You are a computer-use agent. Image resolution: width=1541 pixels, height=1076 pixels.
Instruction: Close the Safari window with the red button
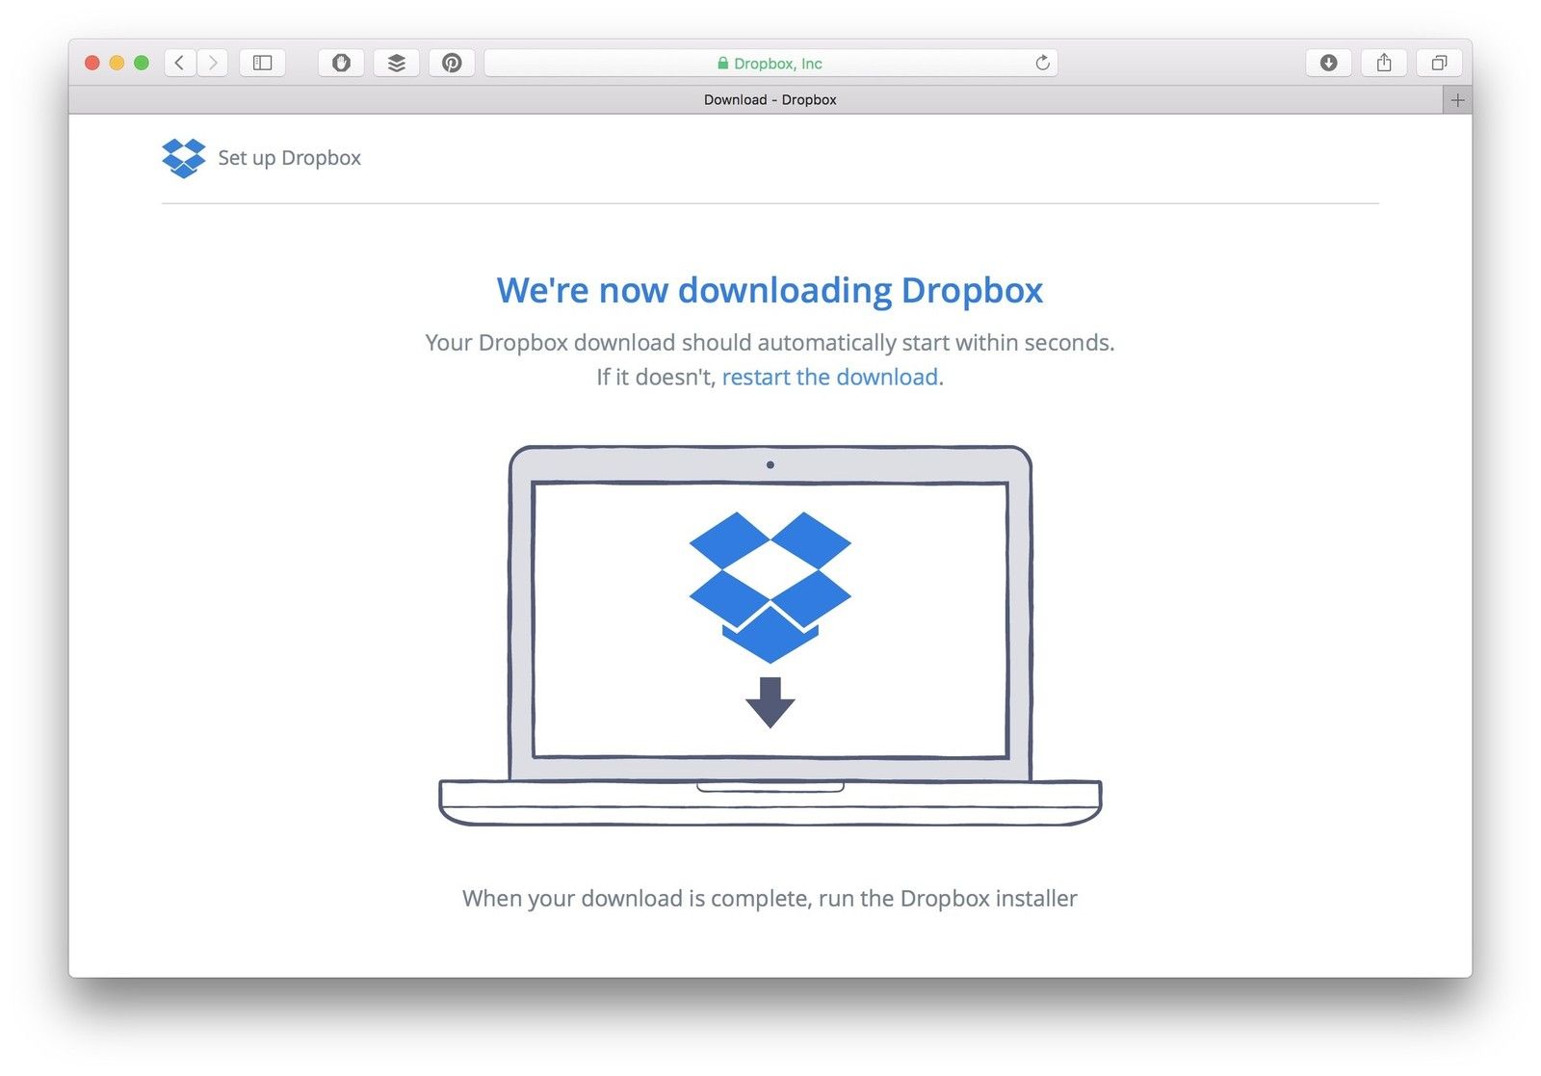click(92, 63)
